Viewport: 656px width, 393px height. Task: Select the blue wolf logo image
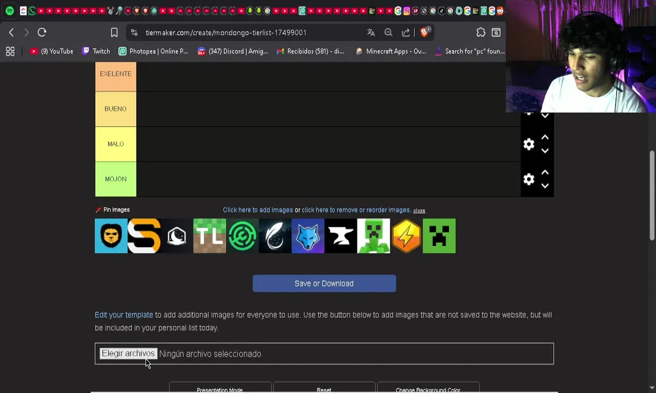pos(308,236)
